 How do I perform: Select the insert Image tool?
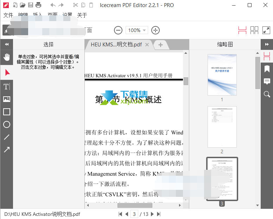pyautogui.click(x=7, y=99)
